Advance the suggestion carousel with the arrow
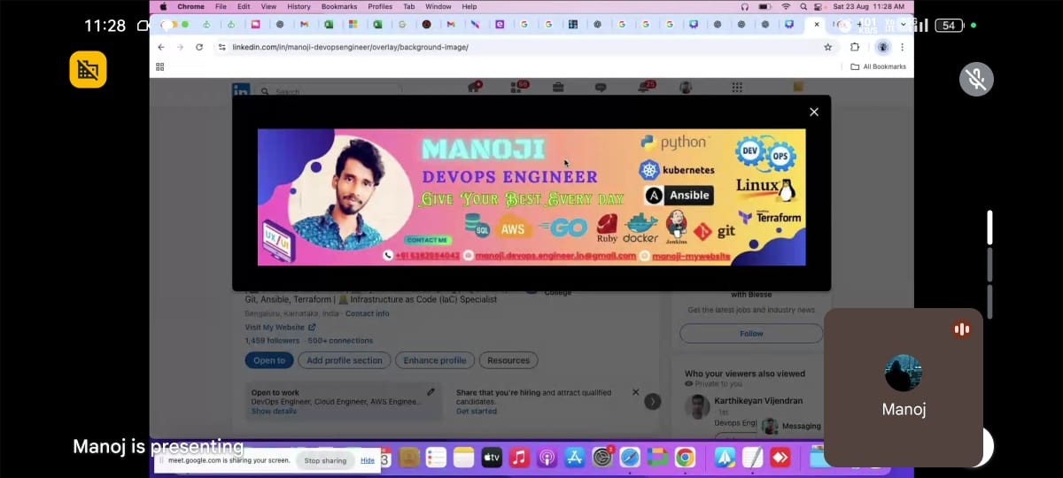 [x=653, y=401]
